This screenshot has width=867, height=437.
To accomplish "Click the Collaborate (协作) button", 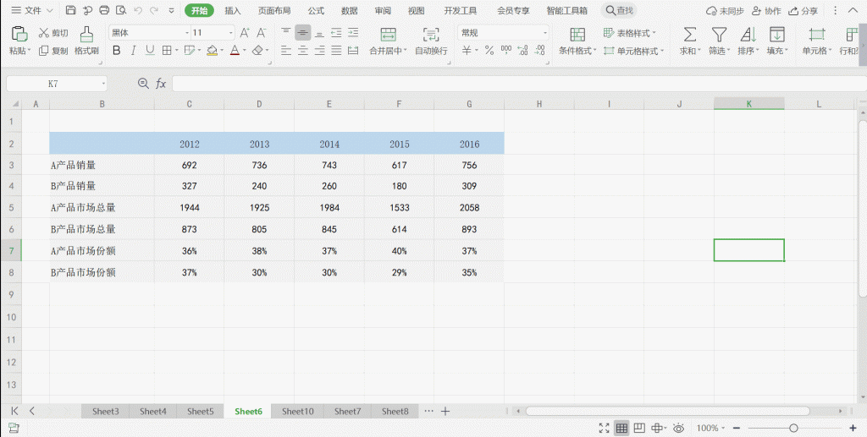I will point(766,10).
